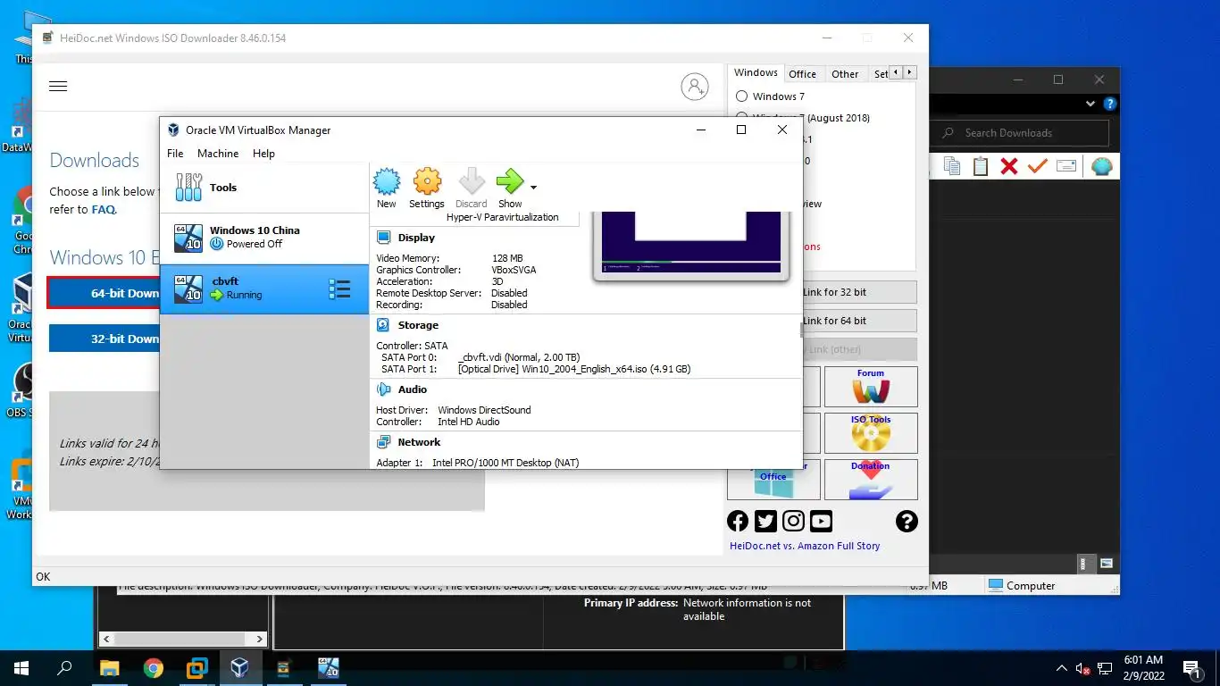Image resolution: width=1220 pixels, height=686 pixels.
Task: Switch Explorer to large thumbnails view icon
Action: [x=1107, y=564]
